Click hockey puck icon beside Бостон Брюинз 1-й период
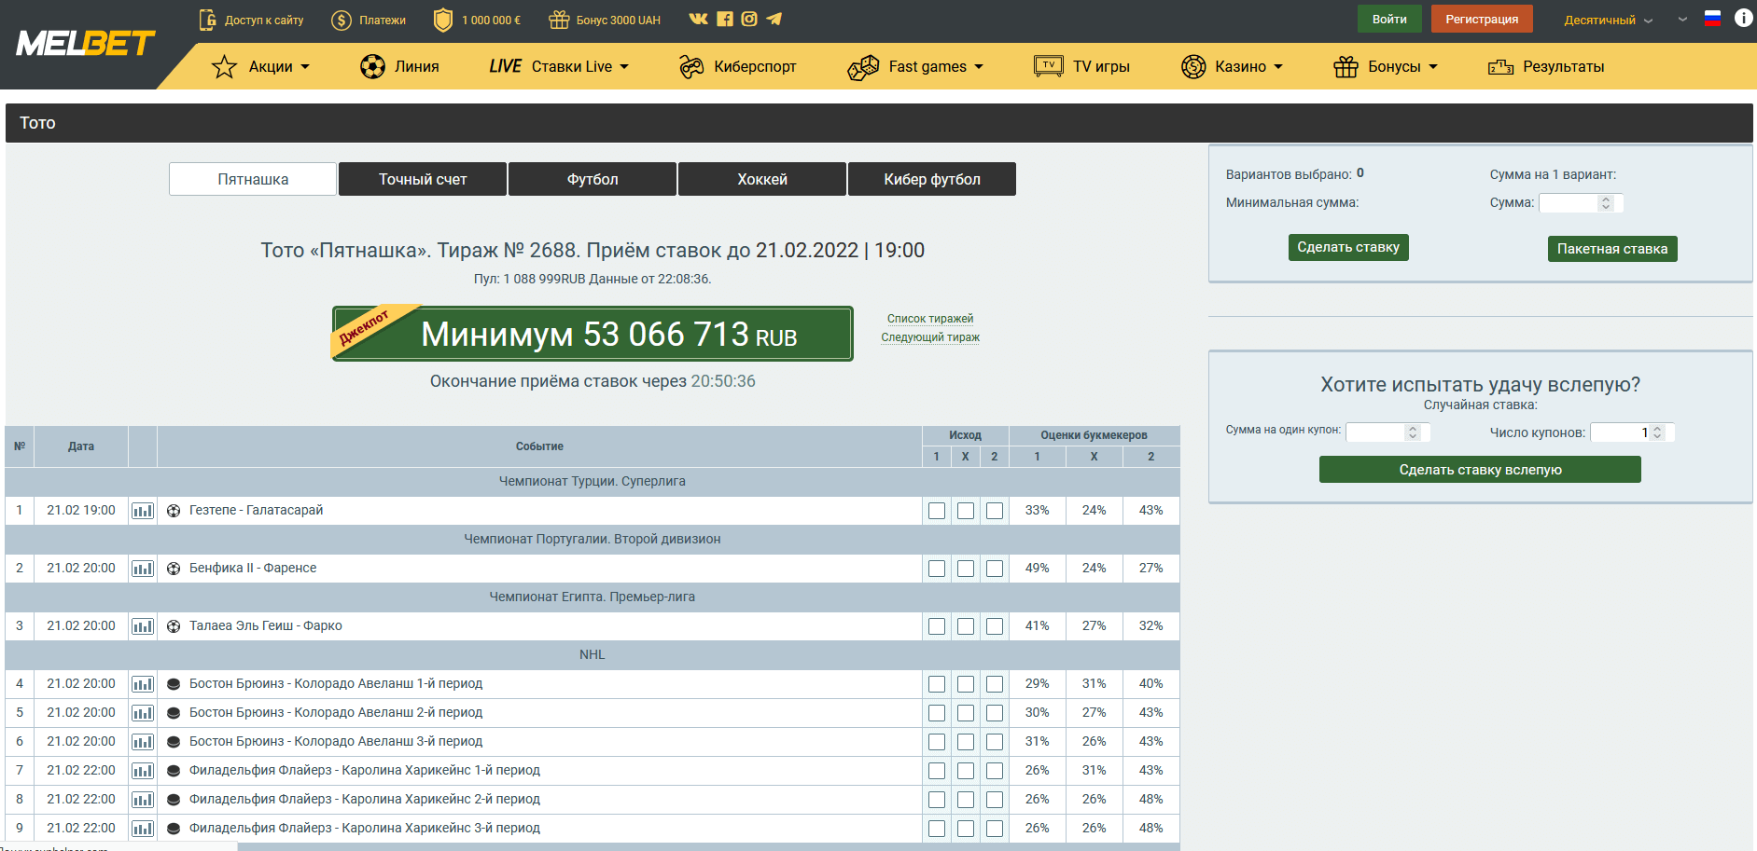Viewport: 1757px width, 851px height. coord(174,684)
